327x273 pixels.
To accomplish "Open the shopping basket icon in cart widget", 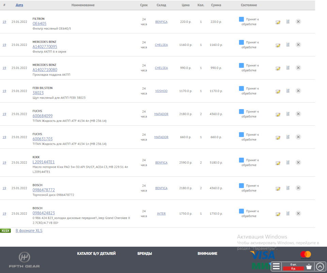I will pos(309,266).
